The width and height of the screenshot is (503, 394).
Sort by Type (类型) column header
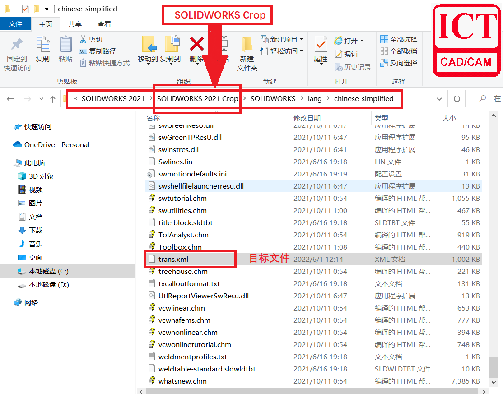382,118
